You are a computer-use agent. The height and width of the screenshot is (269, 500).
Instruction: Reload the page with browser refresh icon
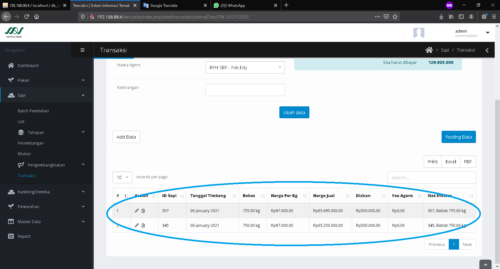27,17
